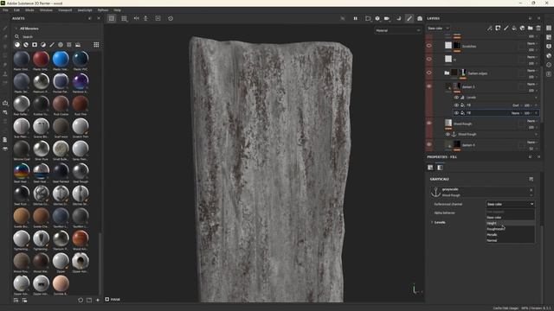The width and height of the screenshot is (554, 311).
Task: Filter assets by Filters type
Action: [x=43, y=45]
